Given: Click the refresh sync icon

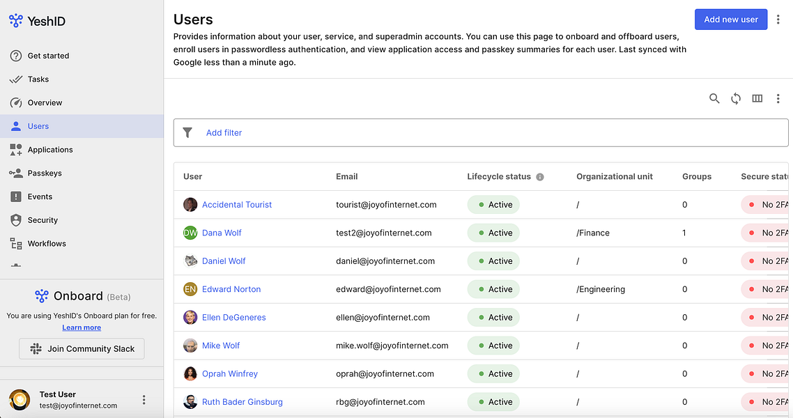Looking at the screenshot, I should 736,99.
